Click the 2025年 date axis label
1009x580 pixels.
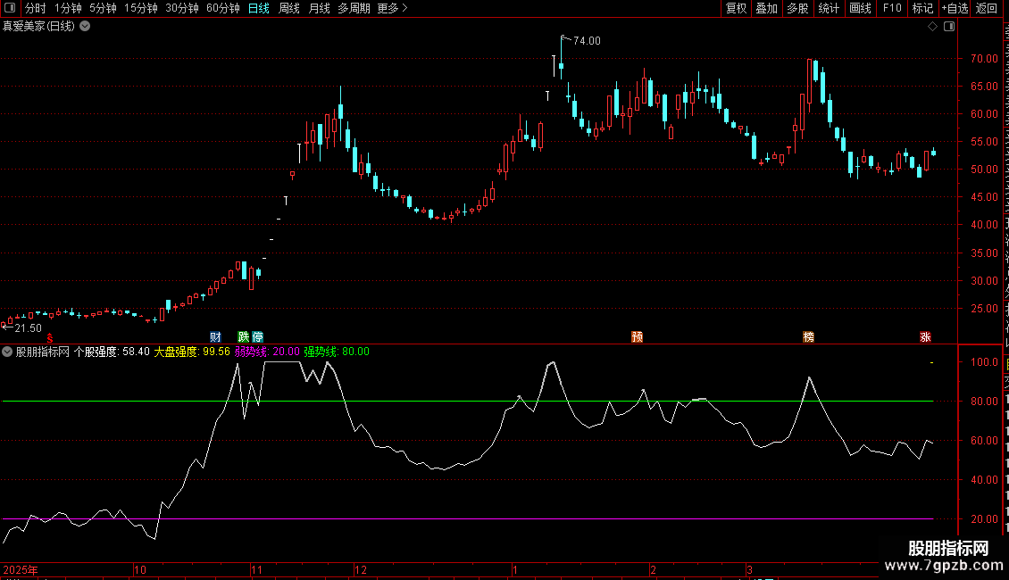tap(21, 569)
